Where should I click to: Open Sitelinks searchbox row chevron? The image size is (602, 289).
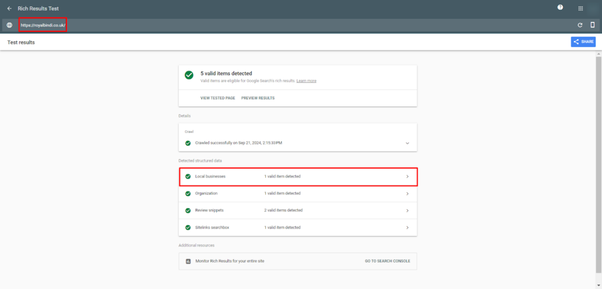tap(407, 227)
